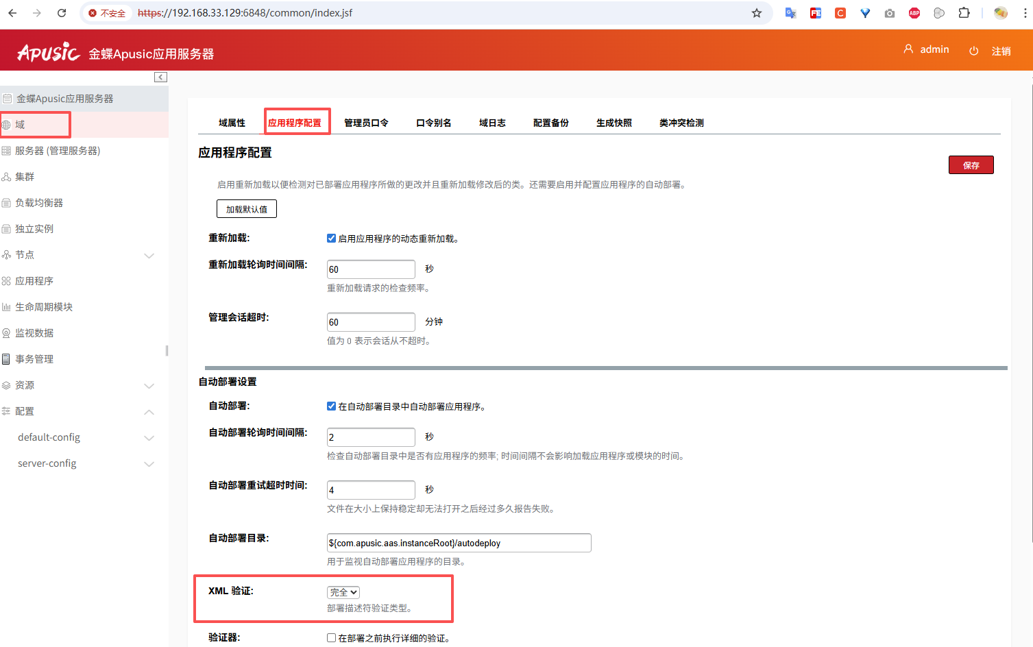1033x647 pixels.
Task: Open the XML 验证 dropdown
Action: [343, 592]
